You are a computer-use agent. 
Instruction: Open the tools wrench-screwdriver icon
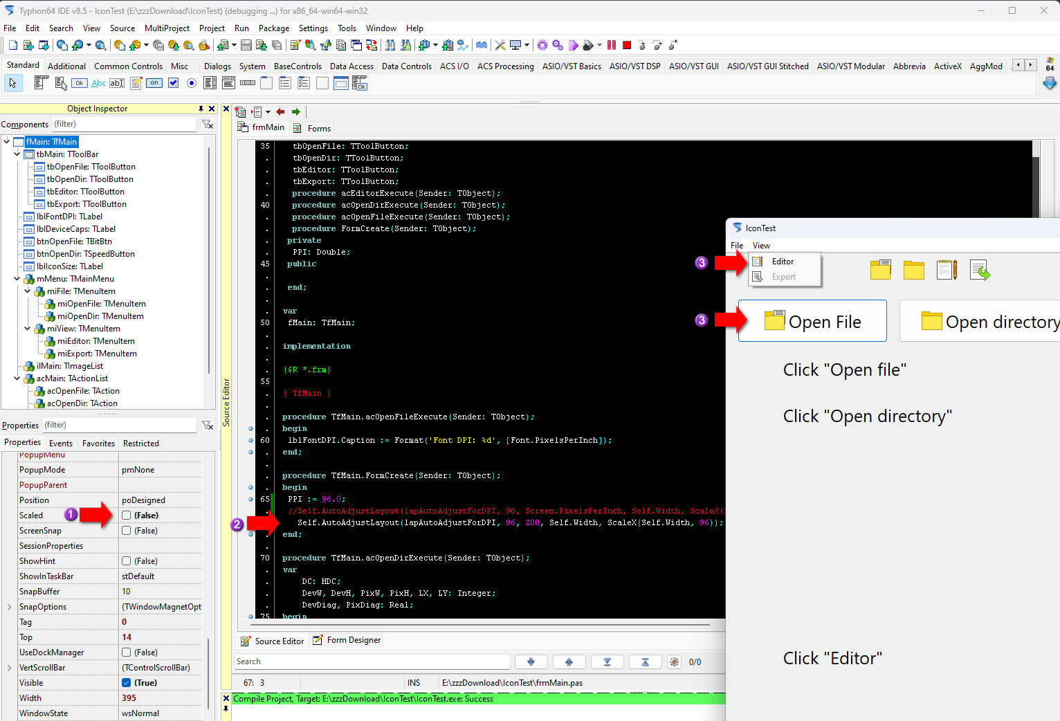(x=500, y=45)
